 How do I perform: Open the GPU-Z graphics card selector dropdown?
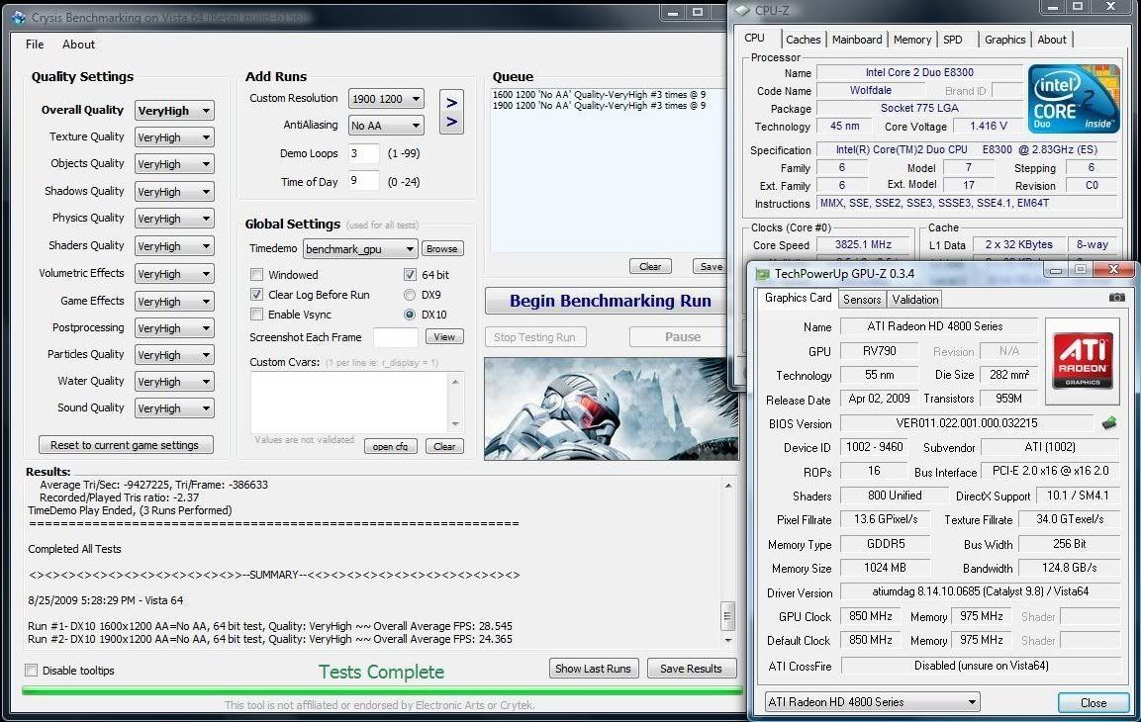[872, 701]
